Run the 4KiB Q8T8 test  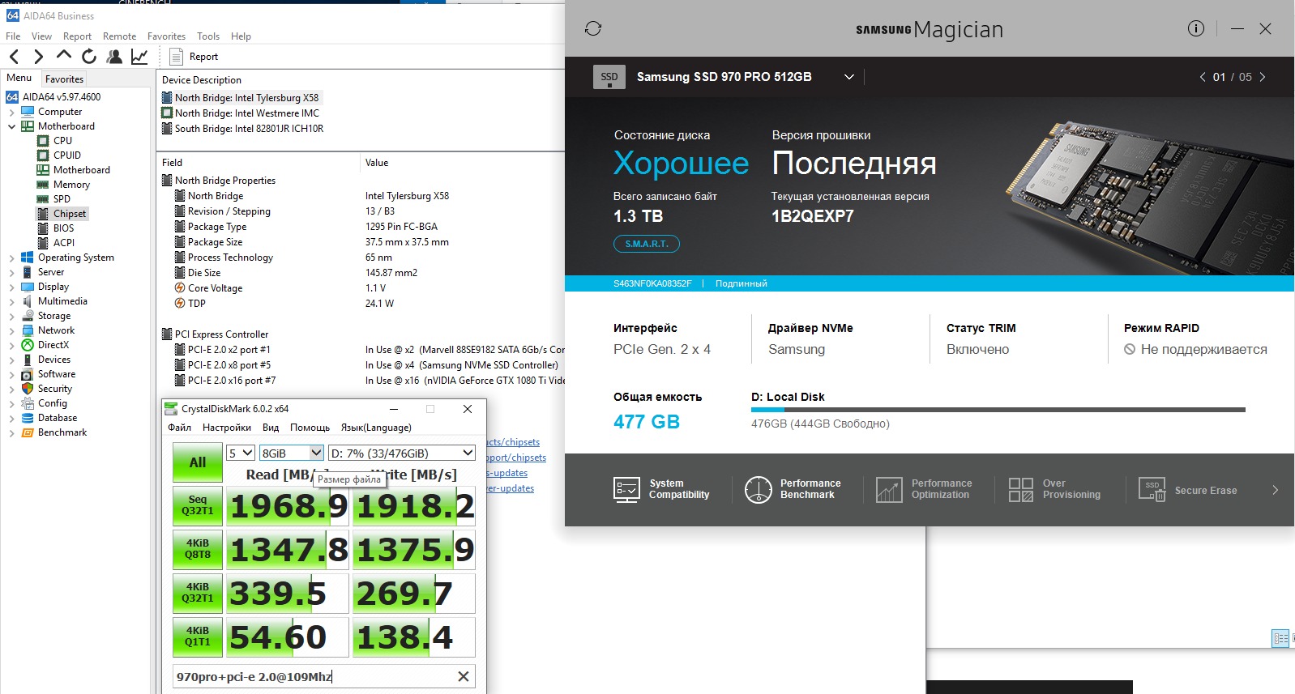[198, 549]
